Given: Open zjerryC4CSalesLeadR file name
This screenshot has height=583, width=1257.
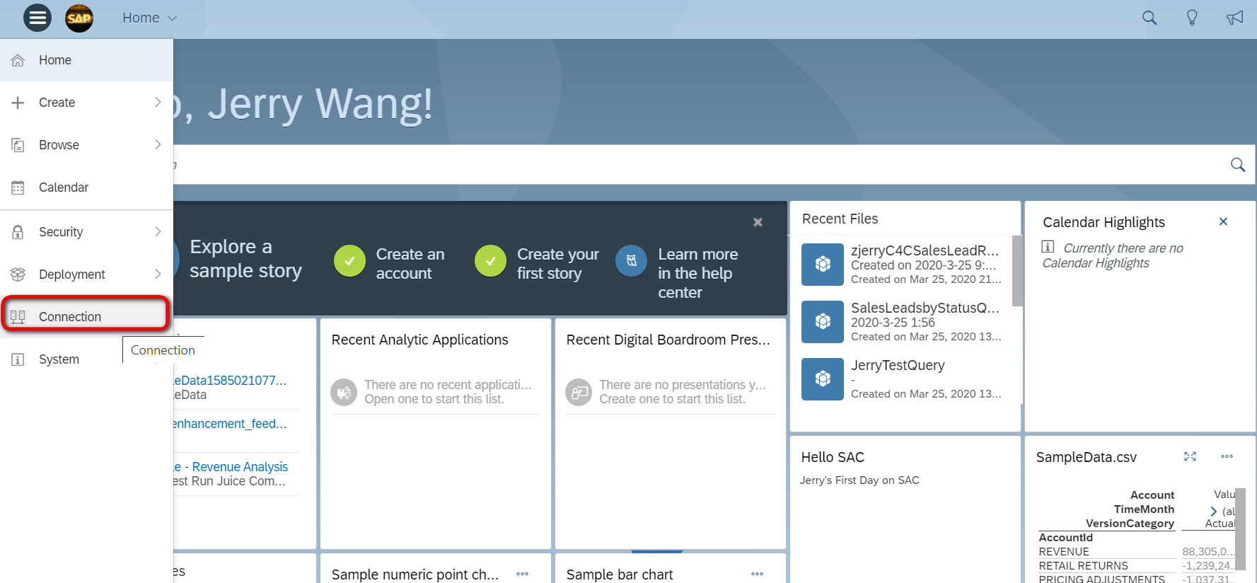Looking at the screenshot, I should 925,250.
